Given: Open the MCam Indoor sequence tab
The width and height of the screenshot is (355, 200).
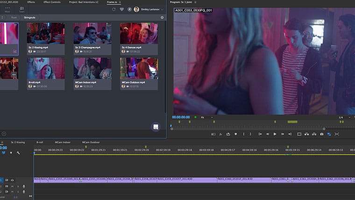Looking at the screenshot, I should point(63,142).
